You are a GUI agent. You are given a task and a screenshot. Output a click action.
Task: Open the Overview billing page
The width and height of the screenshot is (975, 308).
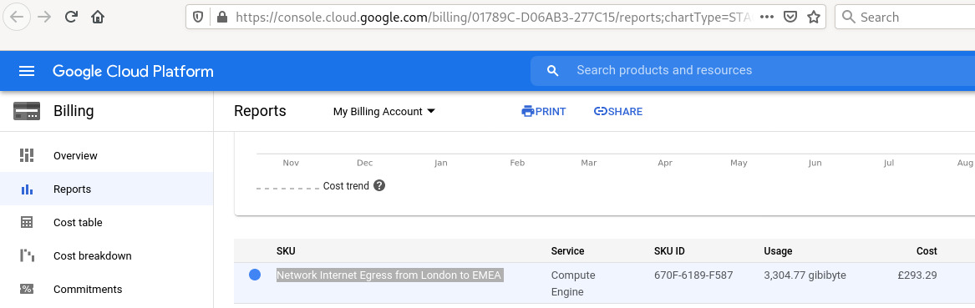[107, 155]
